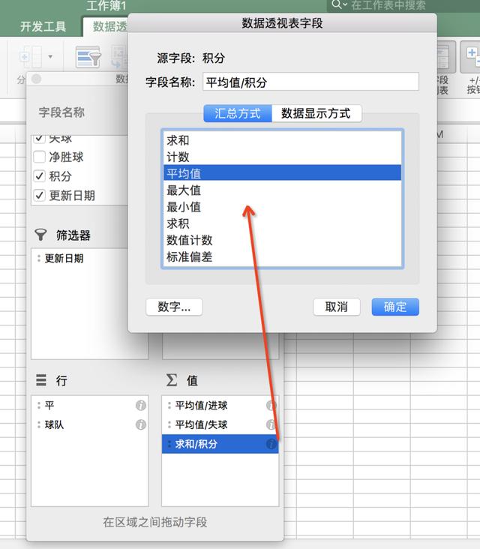Select 最小值 summary function

(x=282, y=206)
